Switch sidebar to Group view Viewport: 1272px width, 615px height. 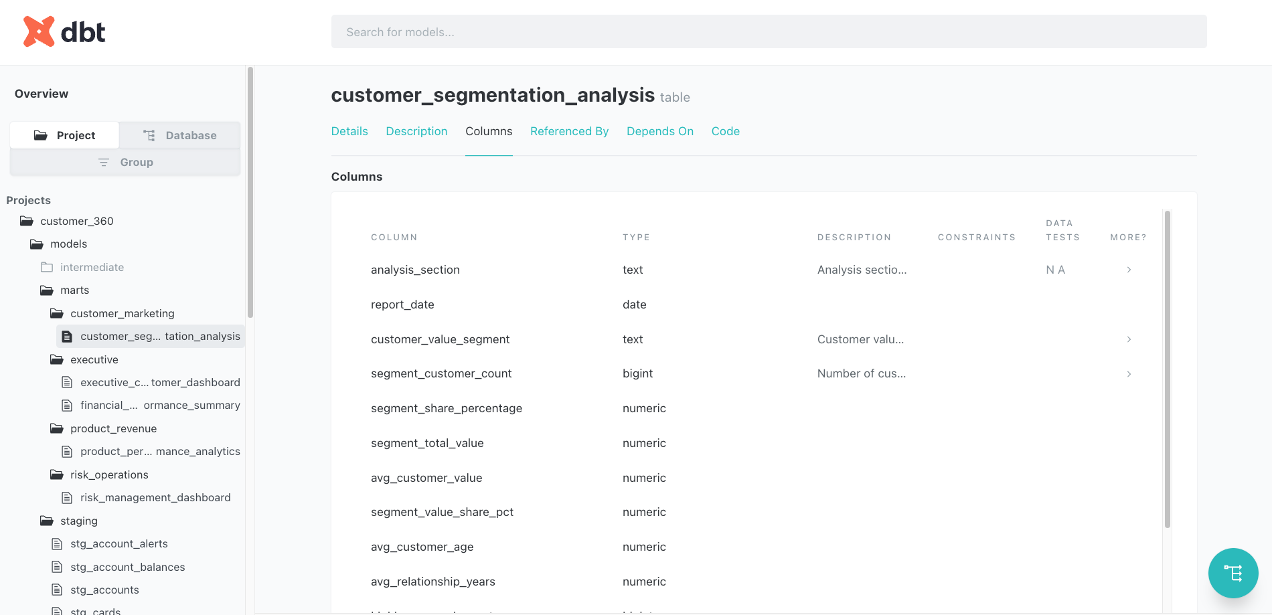[125, 162]
